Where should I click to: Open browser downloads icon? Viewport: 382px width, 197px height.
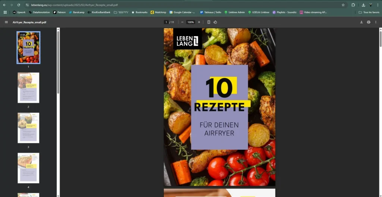363,5
